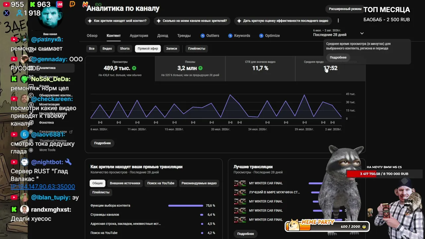
Task: Click the green up arrow beside 489,9 тыс.
Action: click(x=134, y=68)
